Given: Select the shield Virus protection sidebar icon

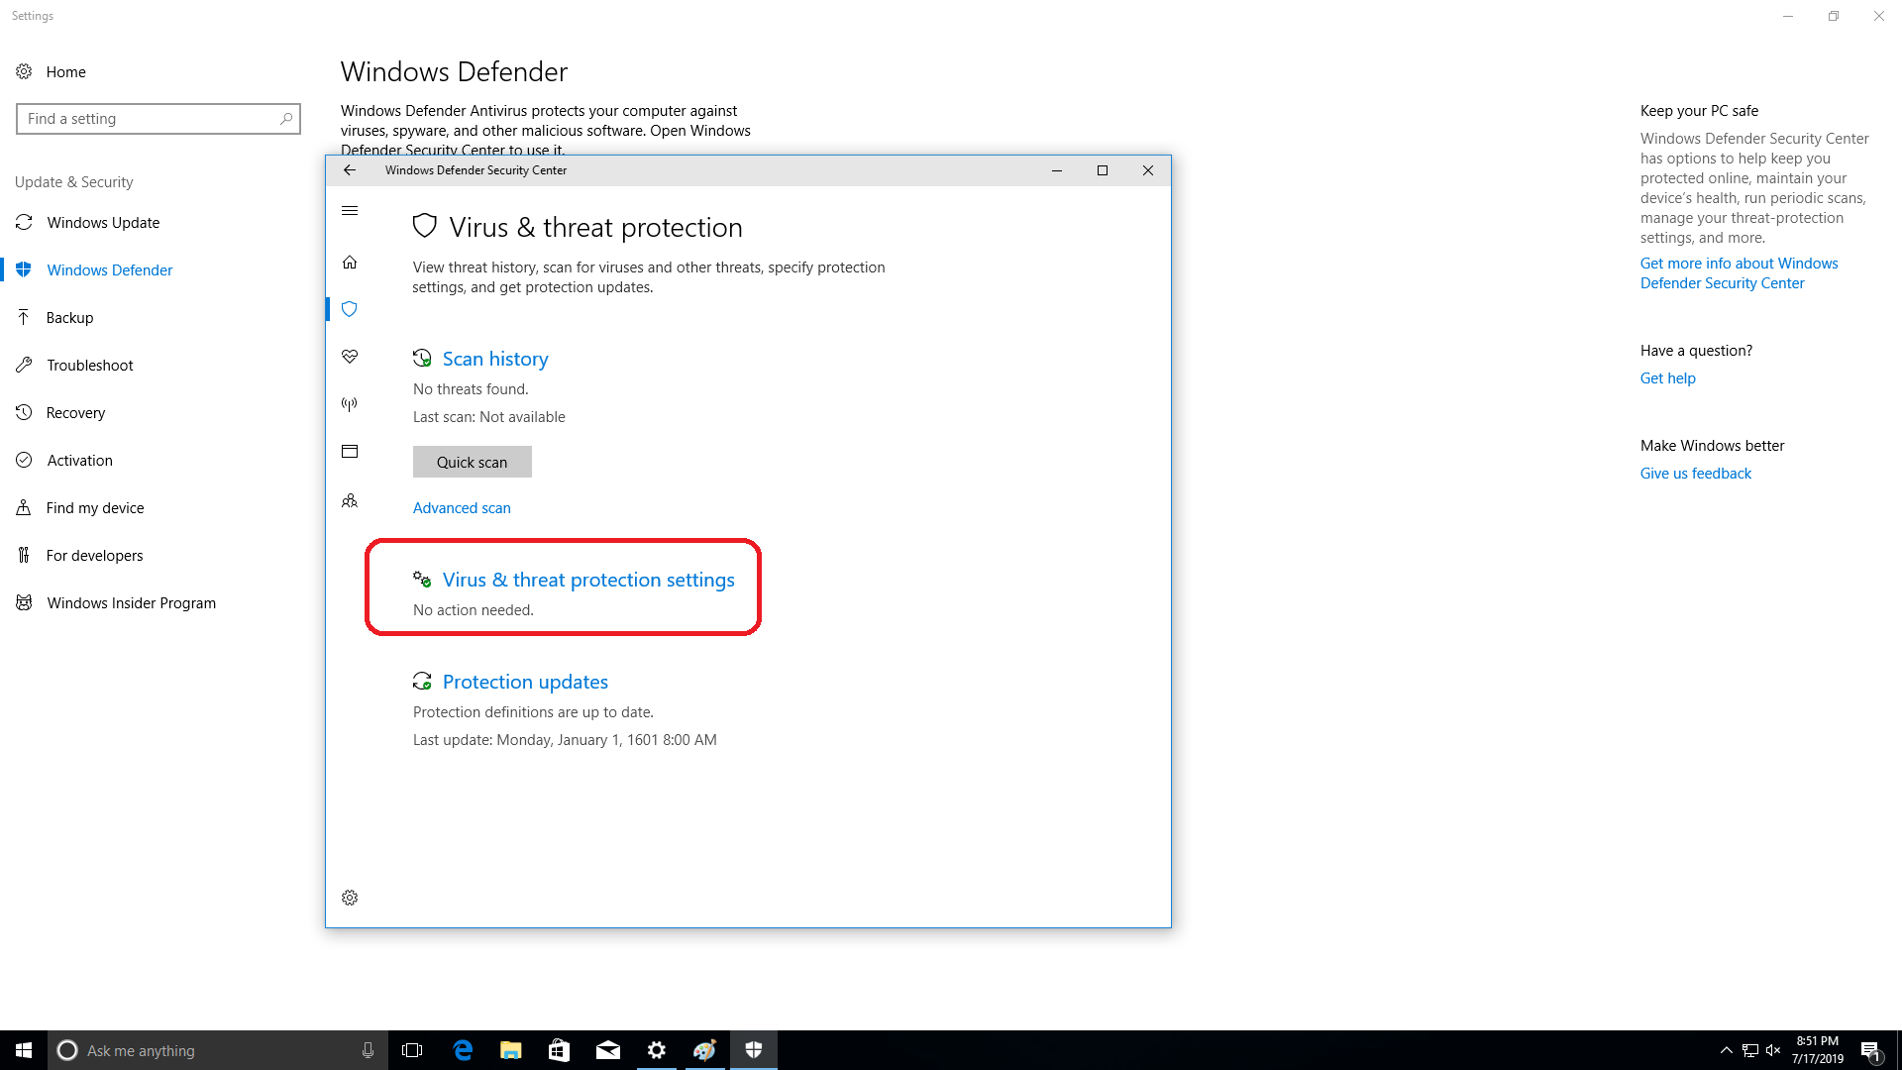Looking at the screenshot, I should [350, 309].
